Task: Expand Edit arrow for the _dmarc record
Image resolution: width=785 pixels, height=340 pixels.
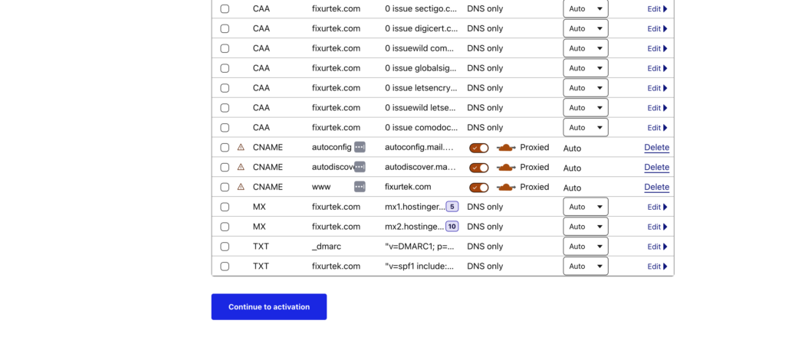Action: pos(657,247)
